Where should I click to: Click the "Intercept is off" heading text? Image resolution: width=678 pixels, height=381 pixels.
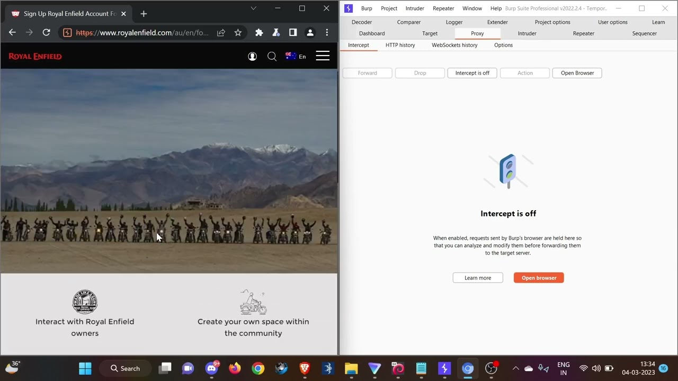point(508,214)
